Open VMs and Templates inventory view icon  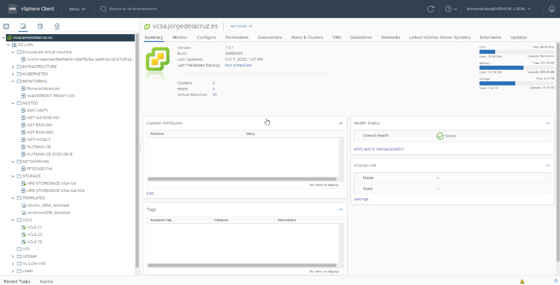tap(23, 26)
